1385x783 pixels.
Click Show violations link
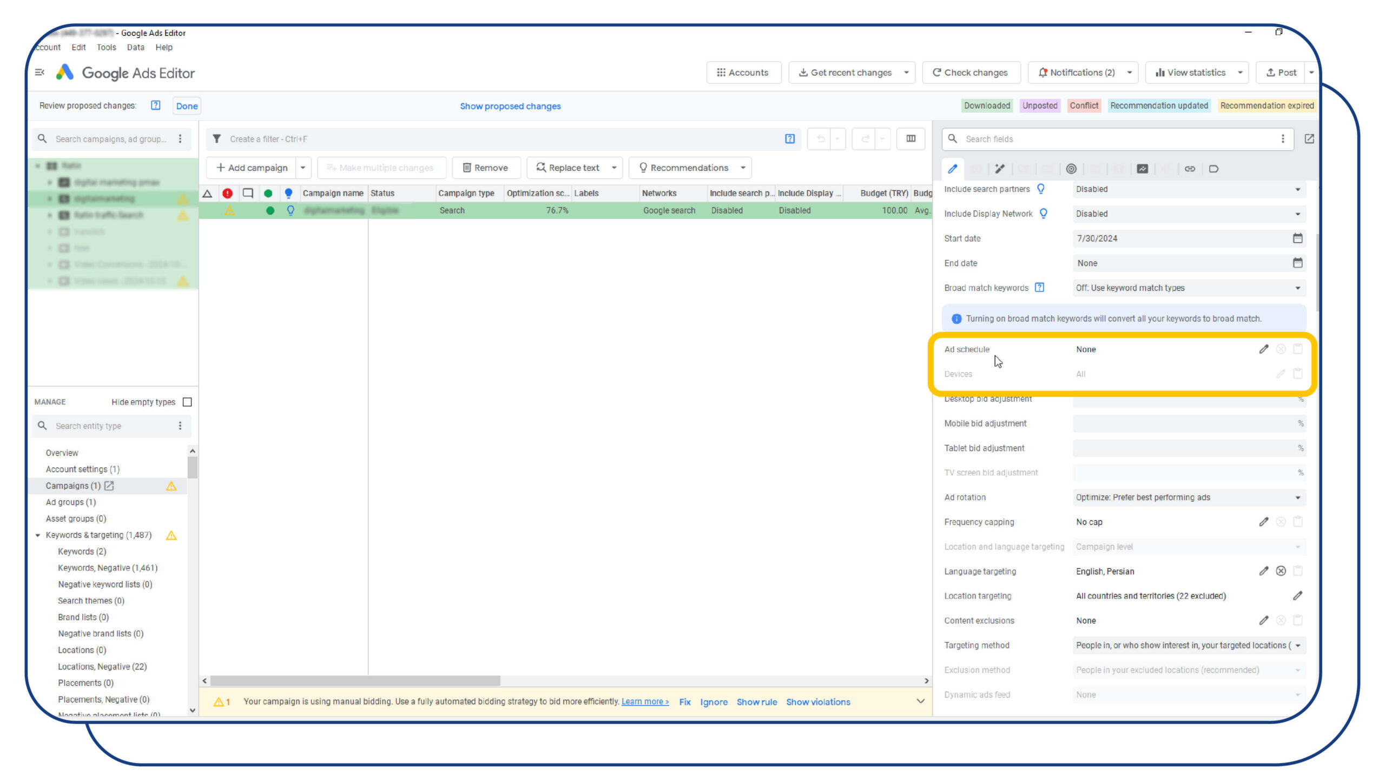[818, 702]
